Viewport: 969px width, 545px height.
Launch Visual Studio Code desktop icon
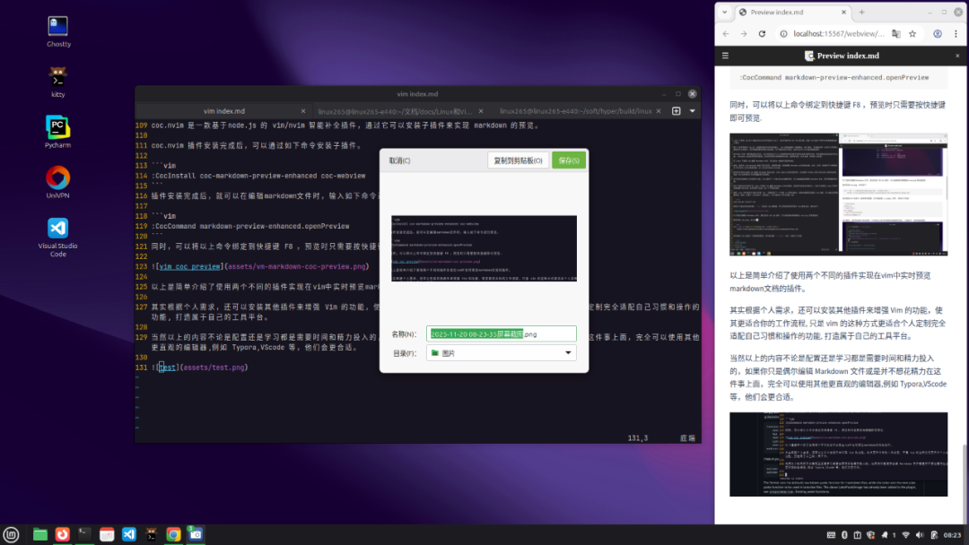click(x=58, y=237)
